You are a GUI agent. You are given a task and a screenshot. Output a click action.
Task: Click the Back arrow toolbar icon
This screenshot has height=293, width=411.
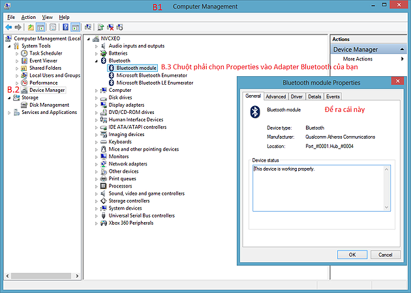tap(8, 27)
